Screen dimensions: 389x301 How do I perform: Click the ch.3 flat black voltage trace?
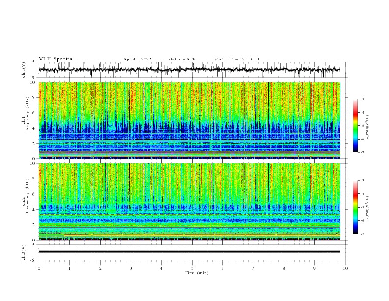coord(189,252)
